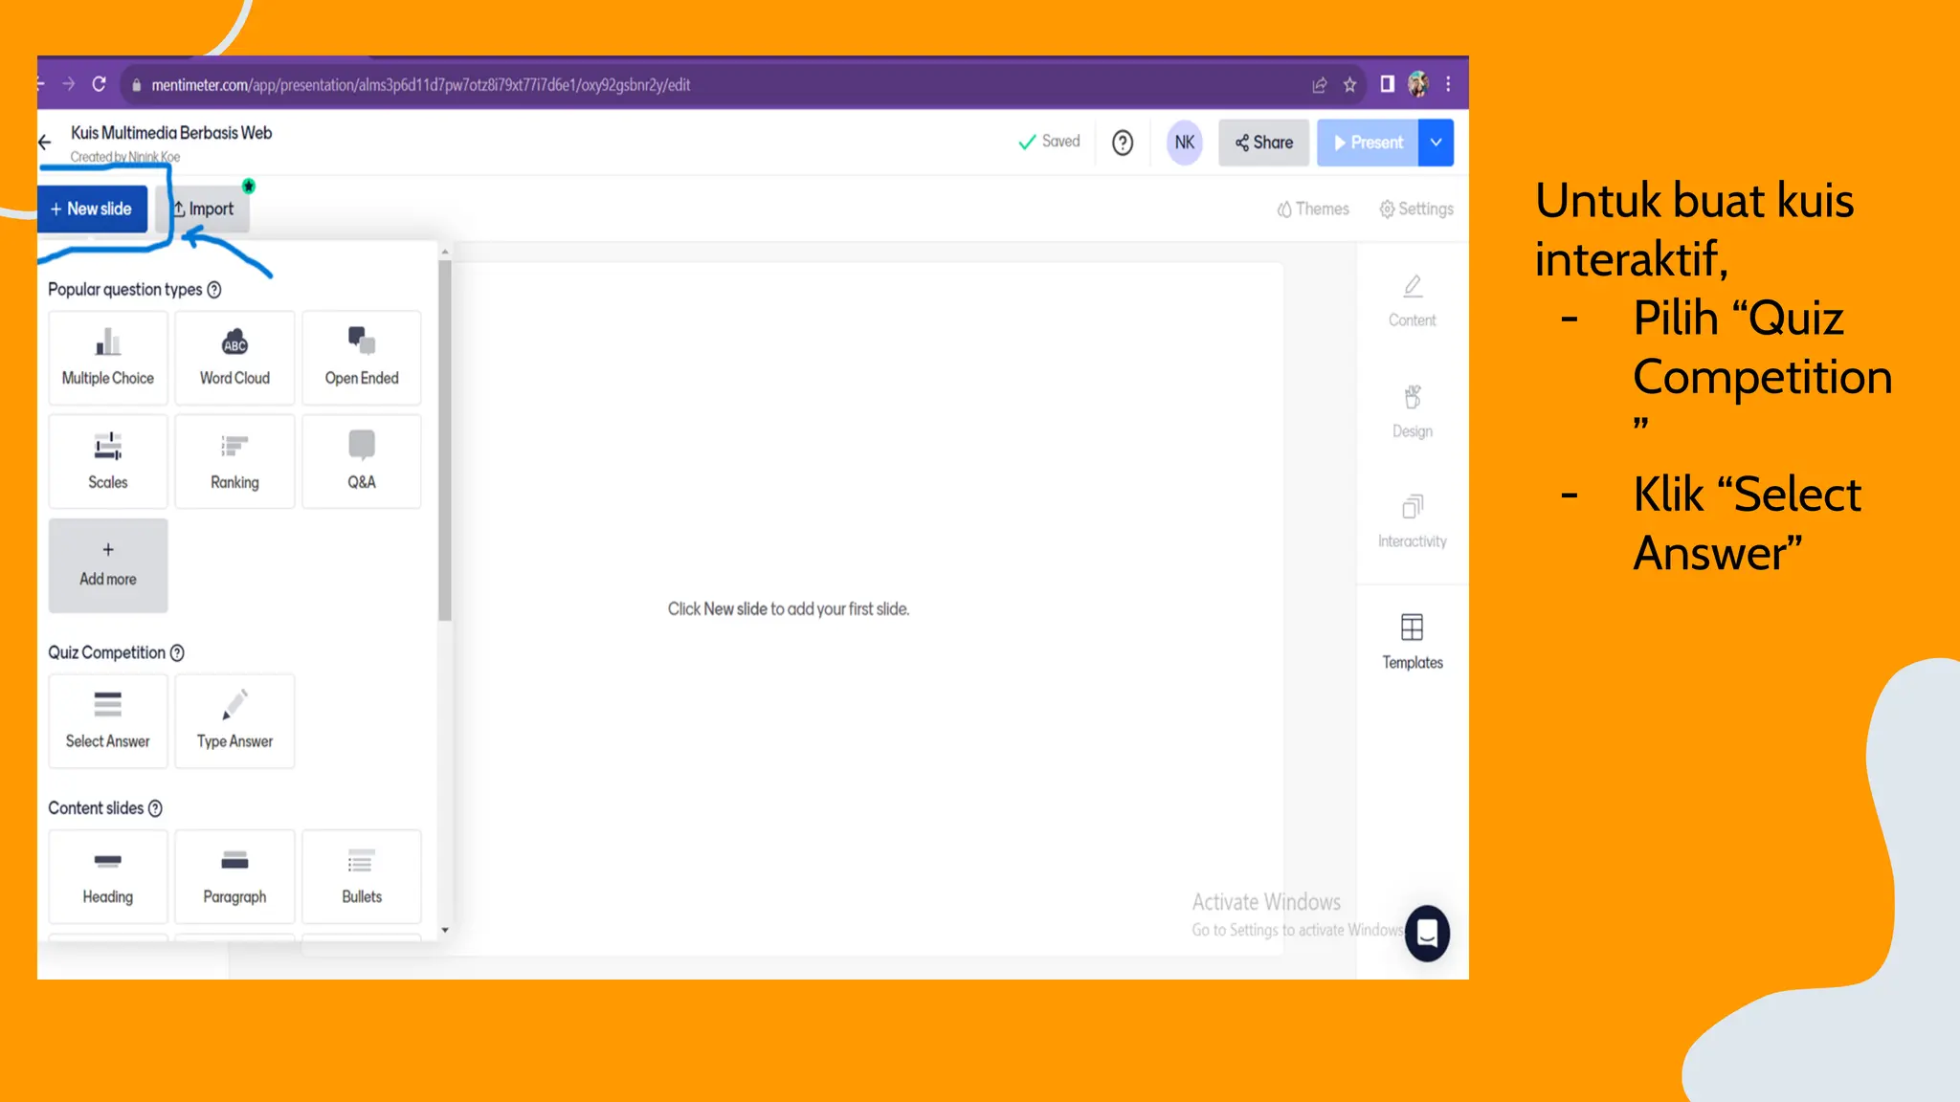This screenshot has height=1102, width=1960.
Task: Open the Settings menu
Action: coord(1415,209)
